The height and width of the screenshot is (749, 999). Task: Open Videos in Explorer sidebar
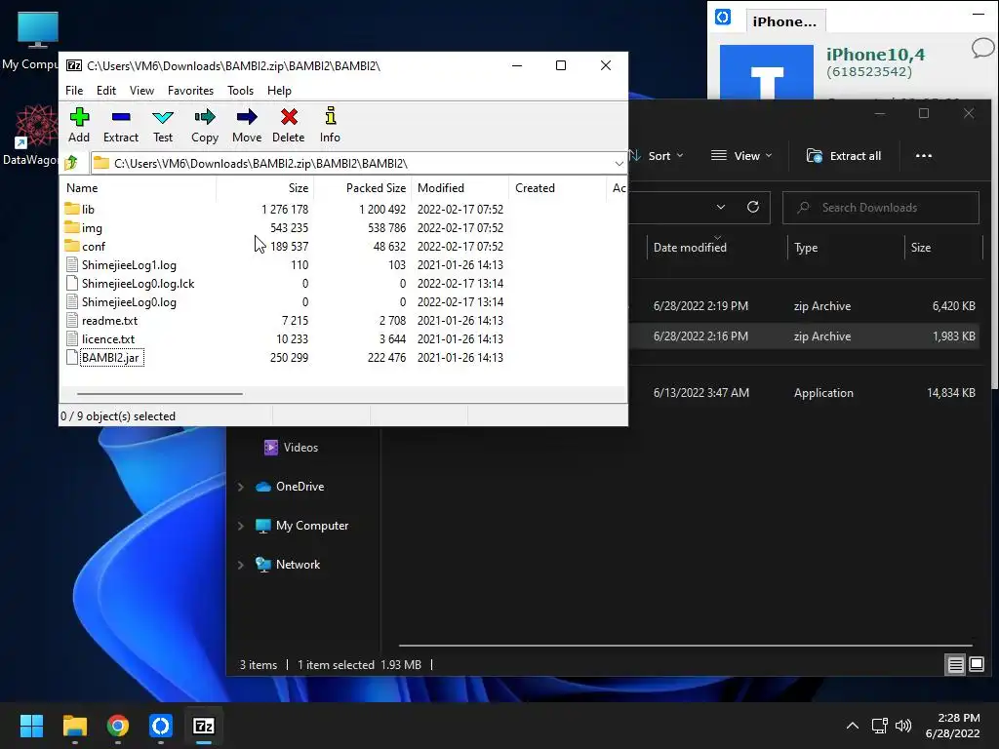click(291, 448)
